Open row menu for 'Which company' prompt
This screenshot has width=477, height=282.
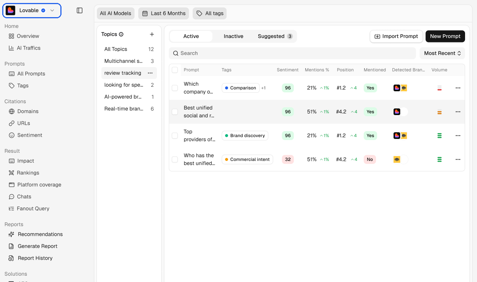[458, 88]
